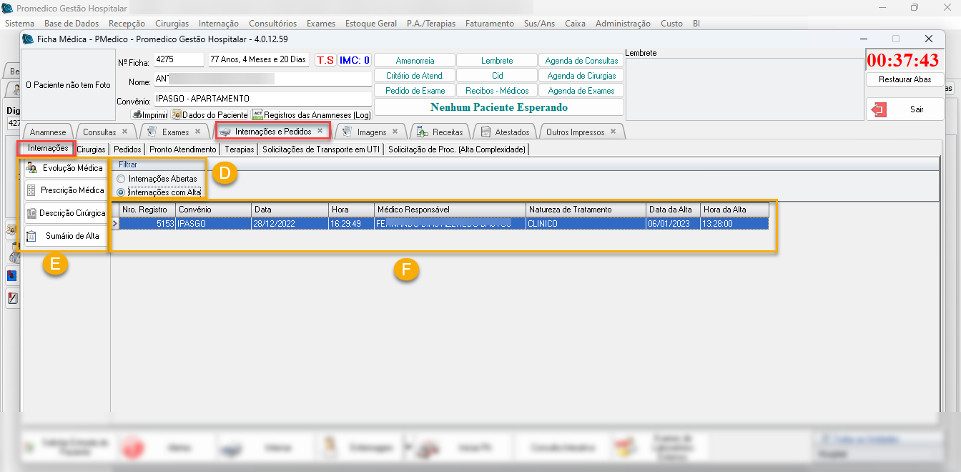This screenshot has width=961, height=472.
Task: Click the Agenda de Consultas button
Action: click(x=581, y=61)
